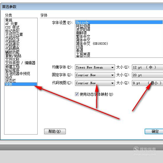Click the 帮助(H) button

(55, 131)
